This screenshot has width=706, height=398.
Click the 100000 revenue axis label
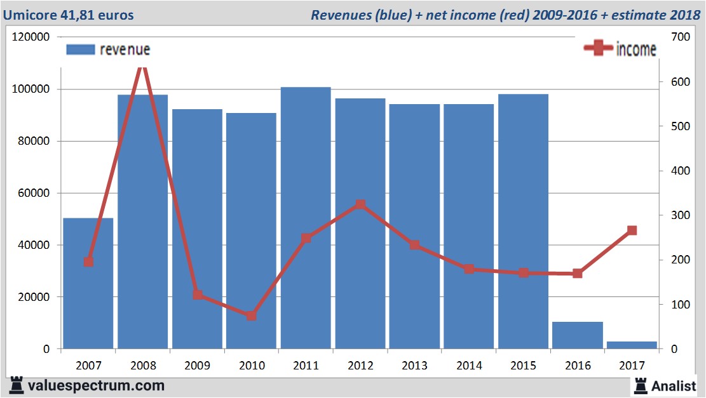click(31, 89)
